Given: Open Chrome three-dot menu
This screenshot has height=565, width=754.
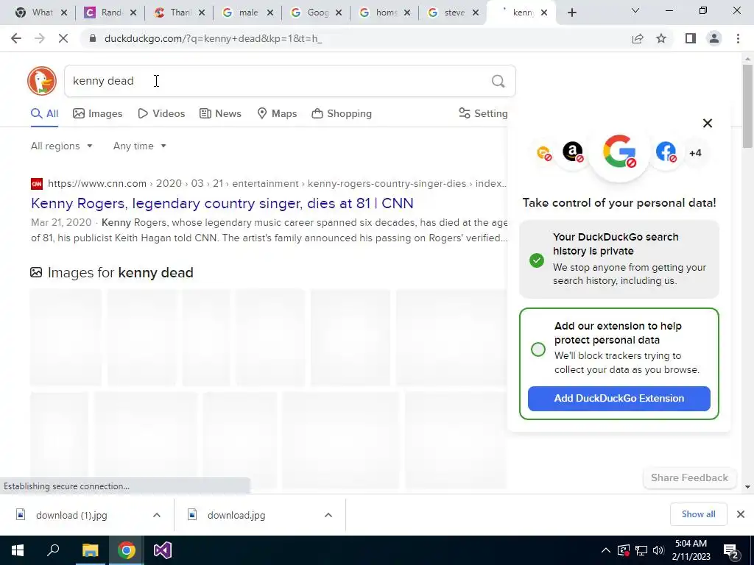Looking at the screenshot, I should point(738,38).
